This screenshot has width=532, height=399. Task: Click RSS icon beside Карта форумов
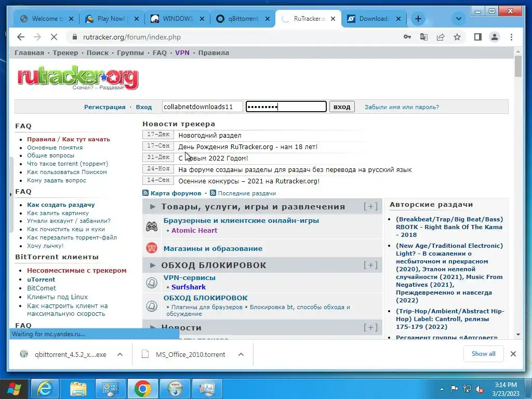click(x=145, y=193)
